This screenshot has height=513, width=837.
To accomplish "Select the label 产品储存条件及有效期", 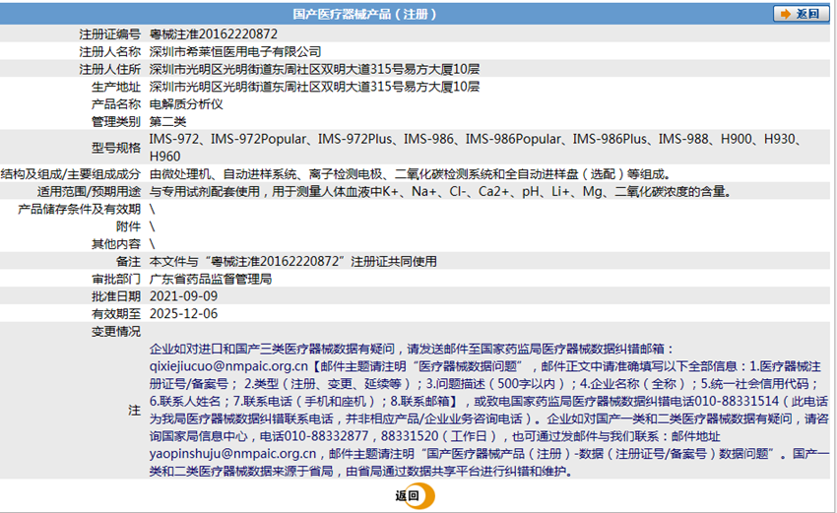I will 80,210.
